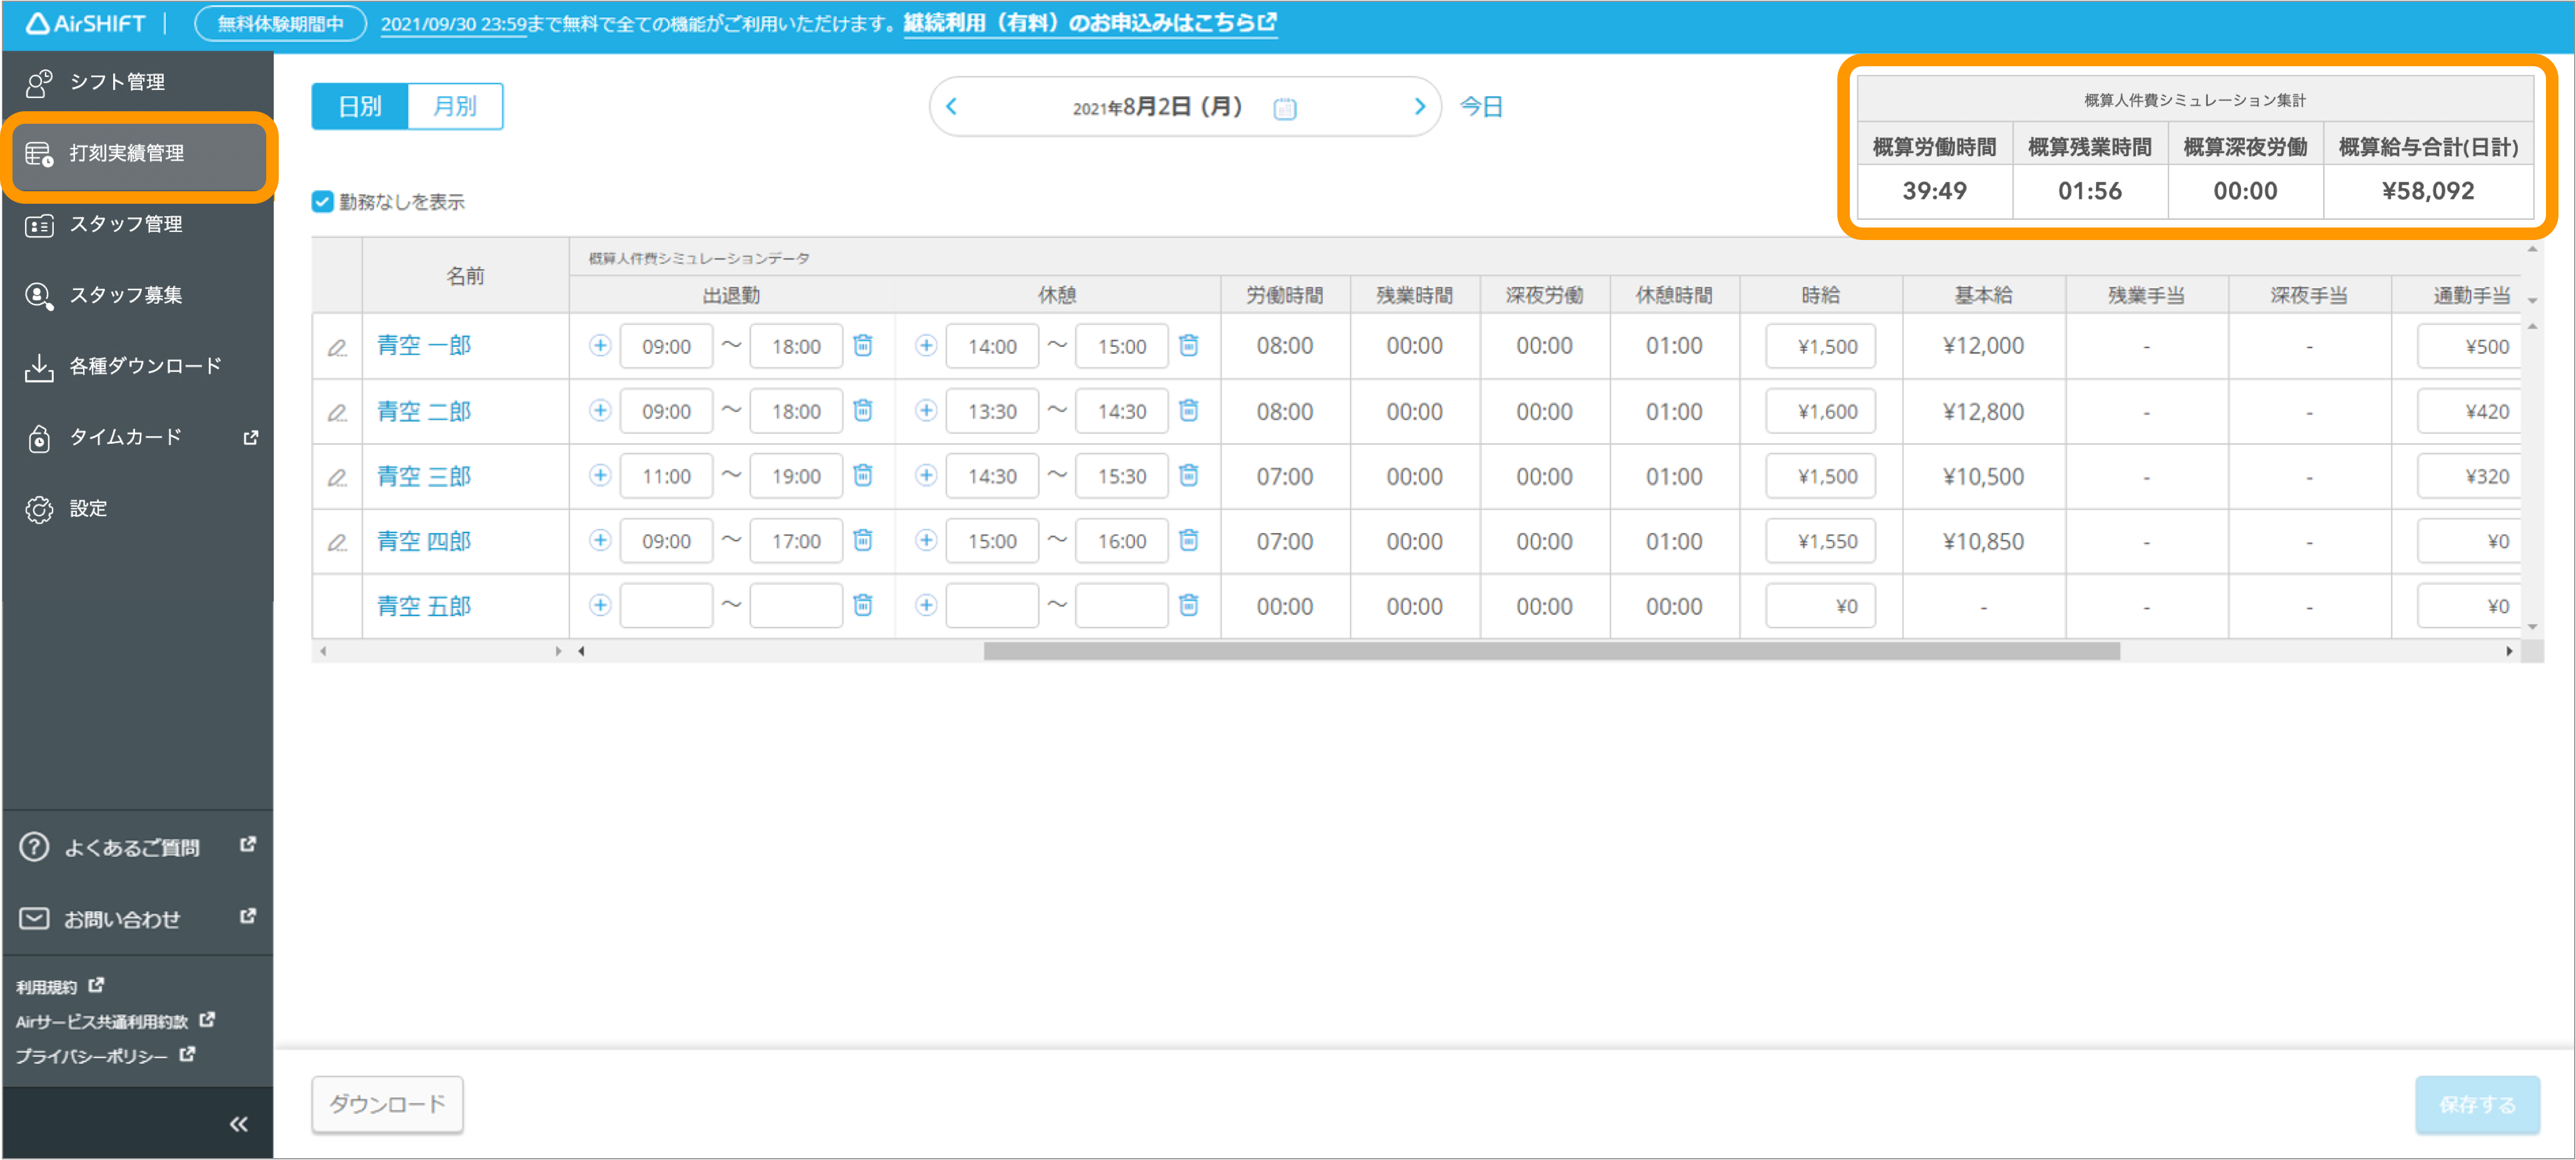Click right arrow of horizontal scrollbar
Screen dimensions: 2576x1160
click(2509, 651)
